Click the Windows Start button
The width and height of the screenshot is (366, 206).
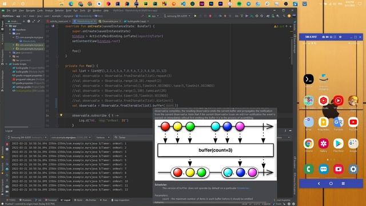(x=5, y=4)
